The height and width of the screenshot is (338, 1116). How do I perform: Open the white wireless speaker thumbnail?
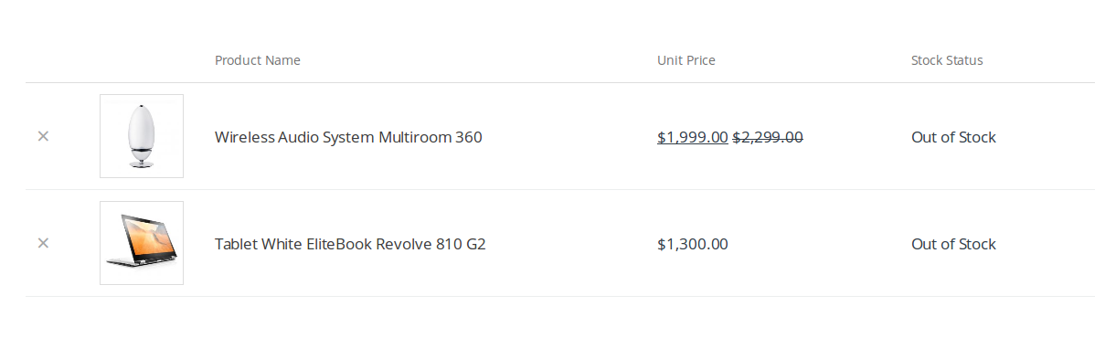point(142,136)
